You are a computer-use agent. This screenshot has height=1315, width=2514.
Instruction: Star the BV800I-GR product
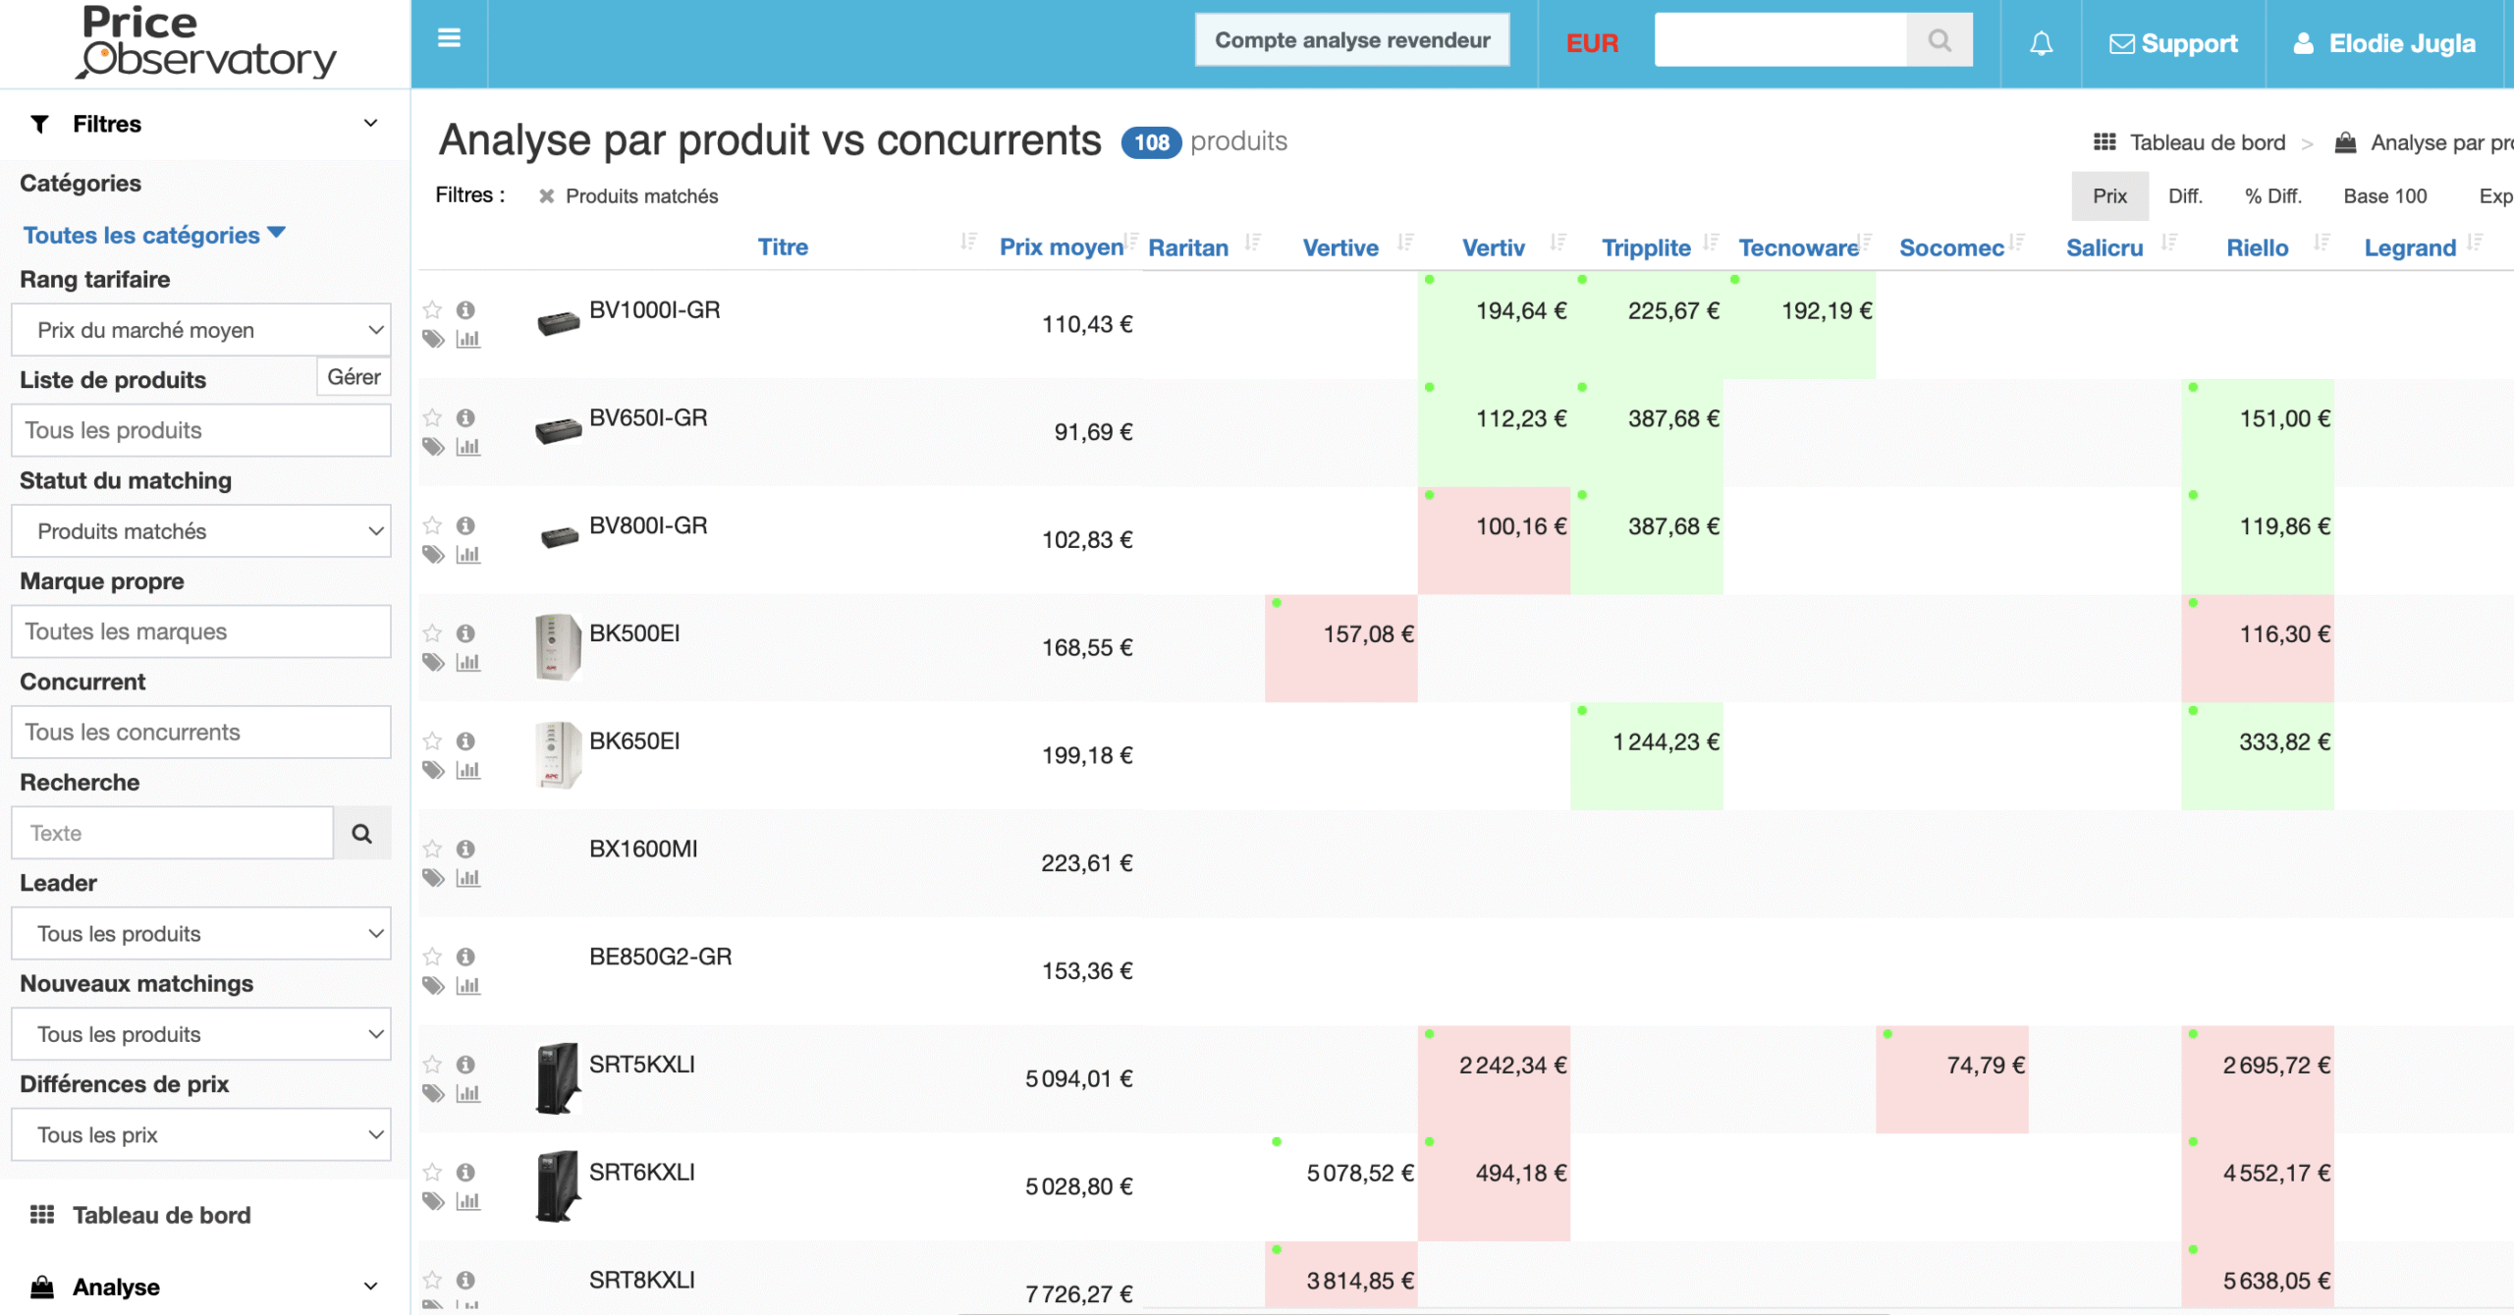pyautogui.click(x=432, y=526)
